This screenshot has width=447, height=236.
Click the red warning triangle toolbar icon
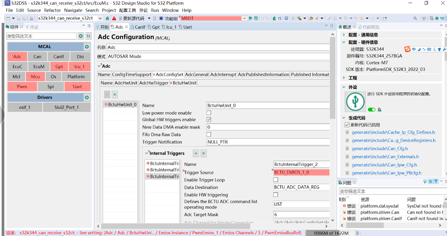(114, 18)
